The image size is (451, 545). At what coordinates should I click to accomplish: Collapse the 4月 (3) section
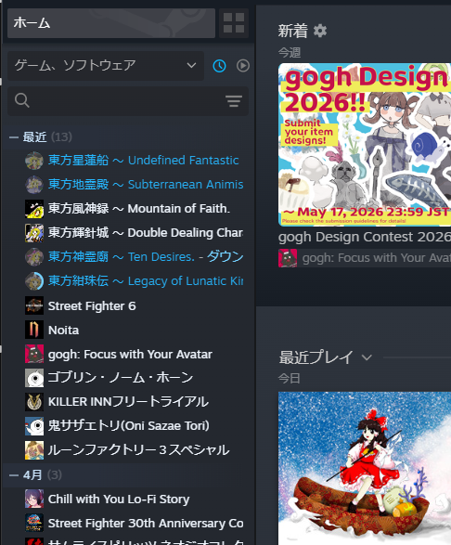point(14,474)
